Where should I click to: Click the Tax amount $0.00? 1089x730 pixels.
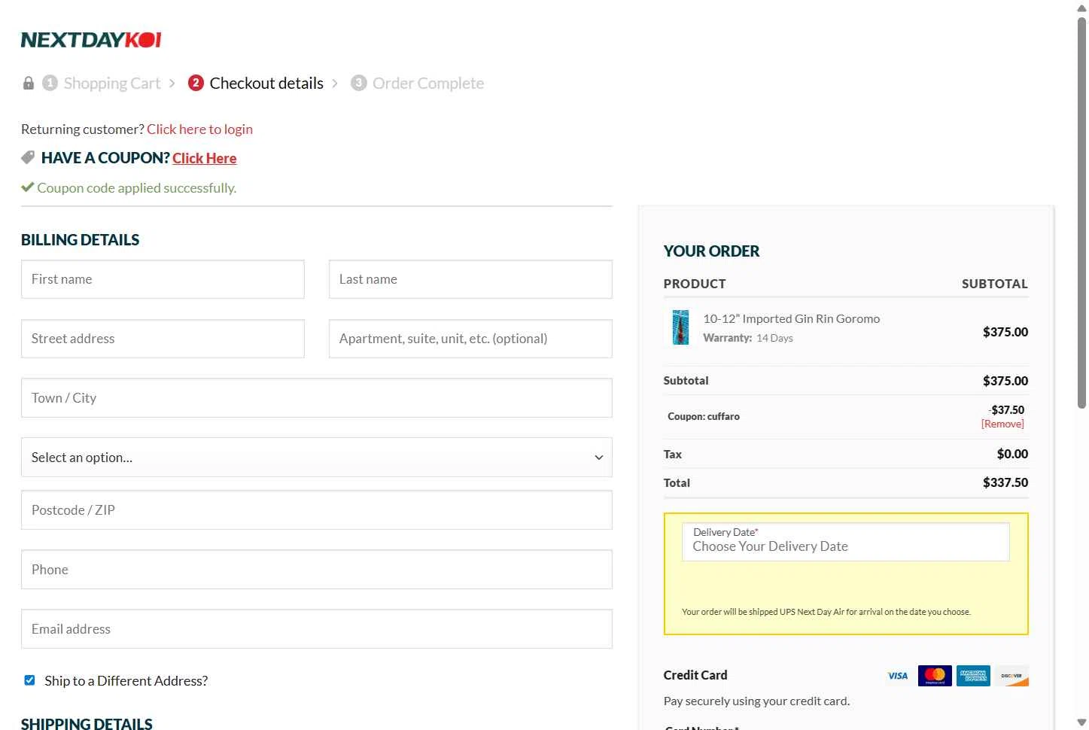1012,454
